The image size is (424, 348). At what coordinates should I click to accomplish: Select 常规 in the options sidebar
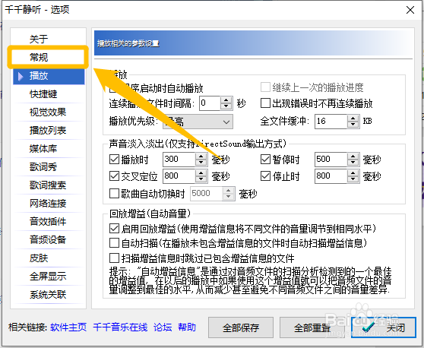pyautogui.click(x=49, y=57)
